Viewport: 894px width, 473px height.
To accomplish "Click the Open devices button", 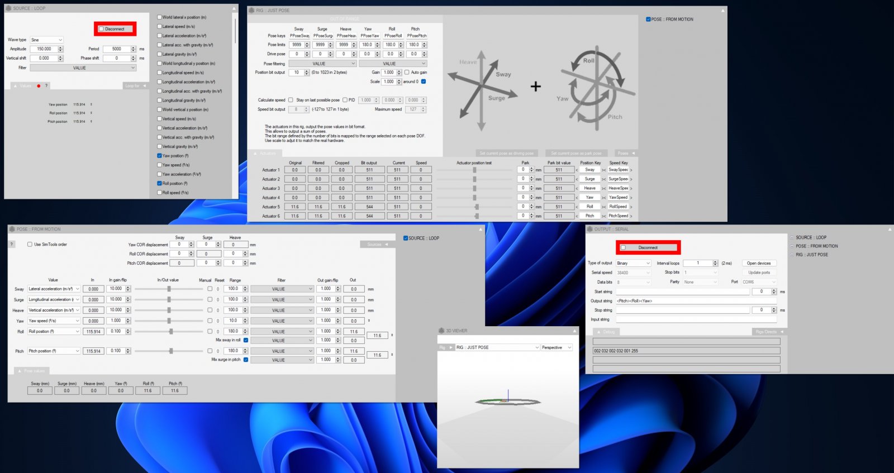I will (758, 263).
